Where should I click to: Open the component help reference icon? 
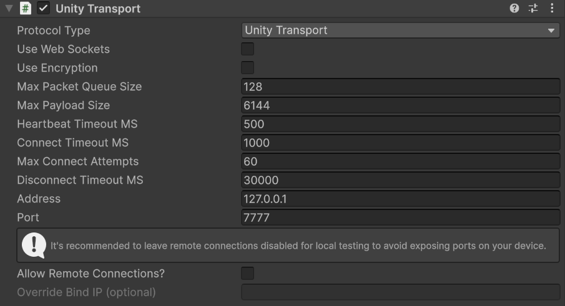[x=514, y=9]
